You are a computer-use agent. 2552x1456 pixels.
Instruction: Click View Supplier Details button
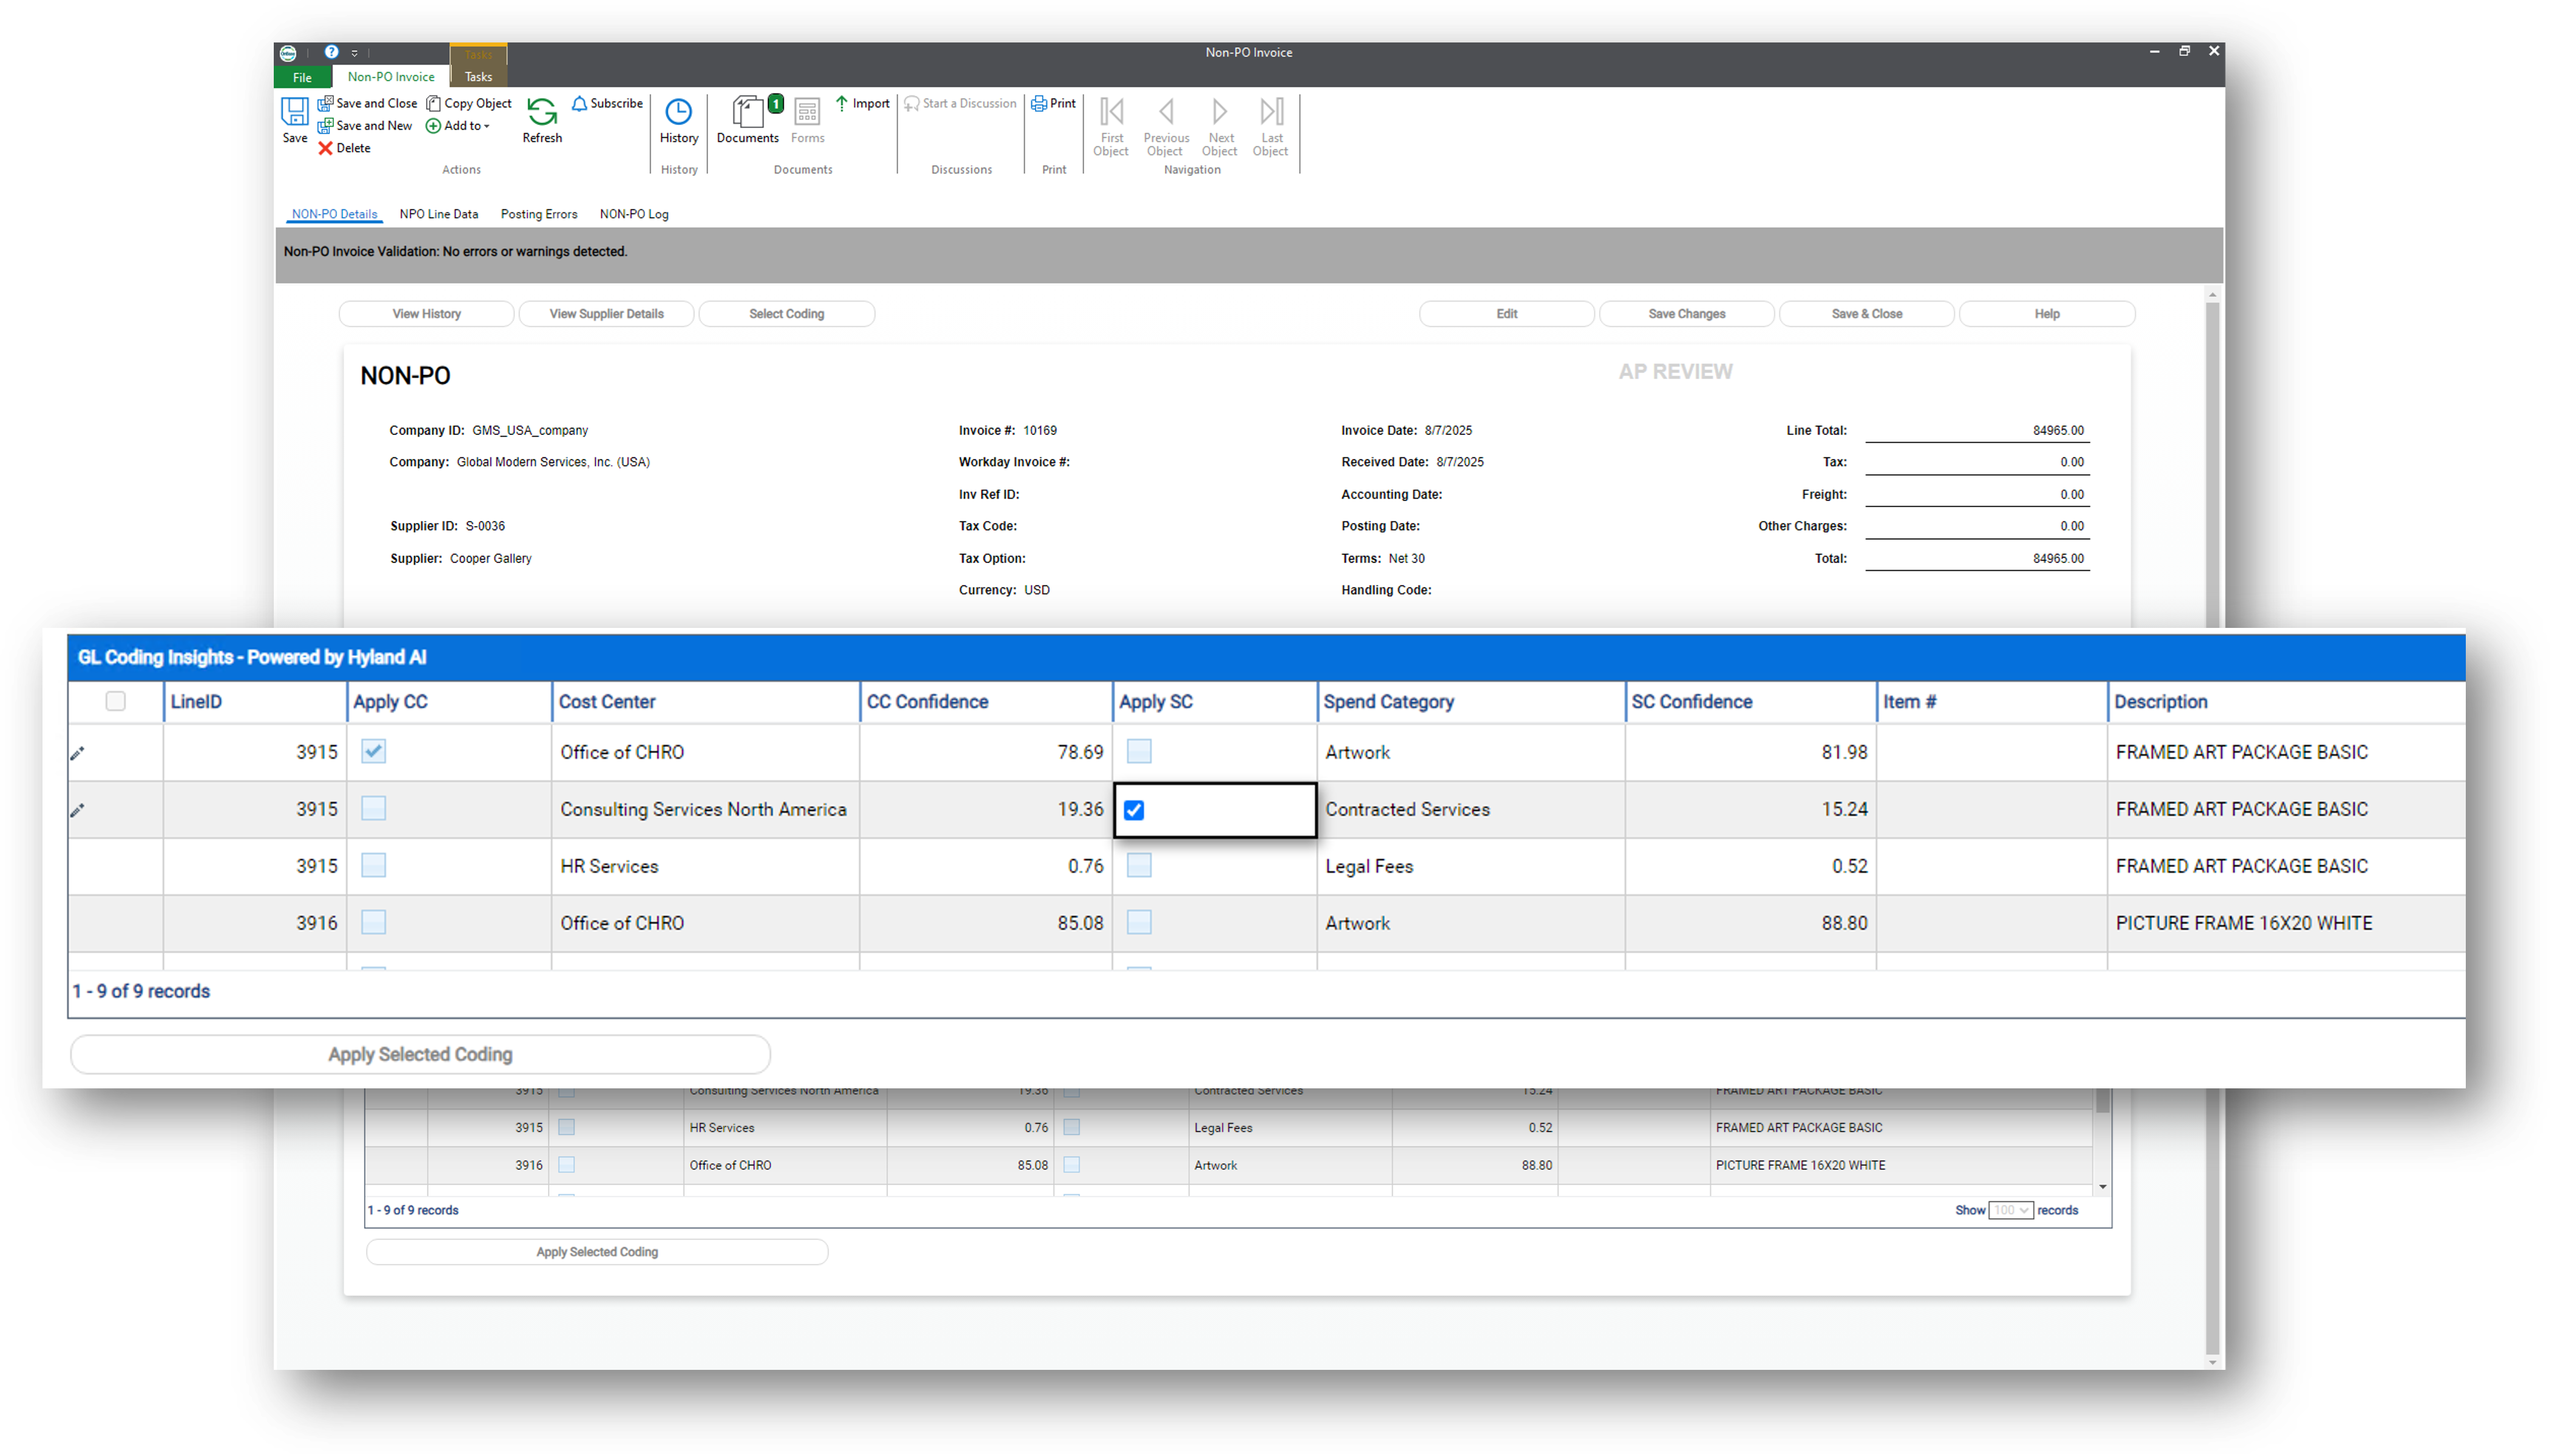(606, 314)
